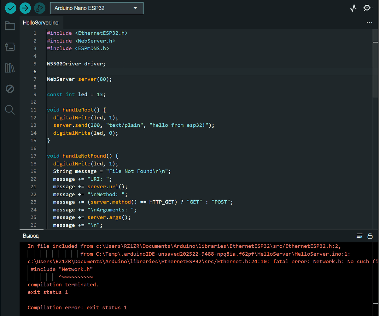Upload sketch with the arrow button
The image size is (379, 316).
(25, 8)
